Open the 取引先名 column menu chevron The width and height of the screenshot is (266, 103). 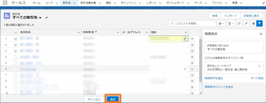tap(78, 32)
